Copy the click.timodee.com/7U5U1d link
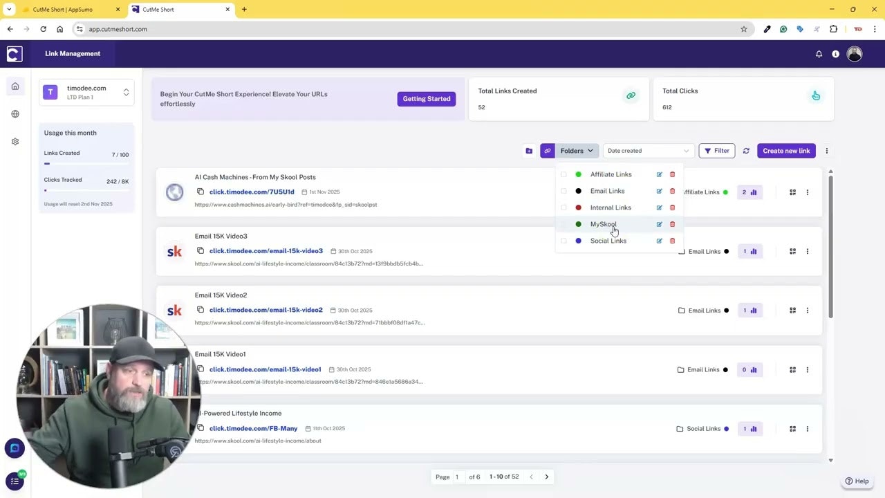Image resolution: width=885 pixels, height=498 pixels. pos(201,192)
